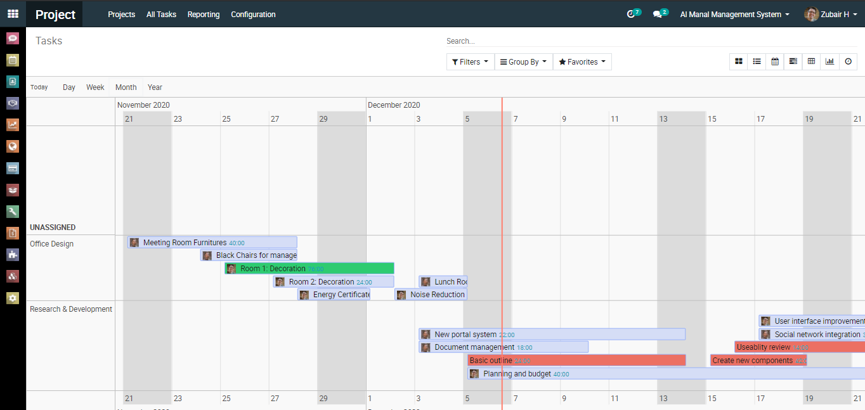
Task: Open the Filters dropdown
Action: (x=470, y=61)
